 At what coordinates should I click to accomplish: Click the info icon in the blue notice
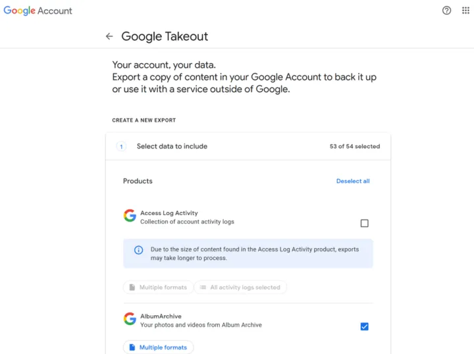pos(138,250)
